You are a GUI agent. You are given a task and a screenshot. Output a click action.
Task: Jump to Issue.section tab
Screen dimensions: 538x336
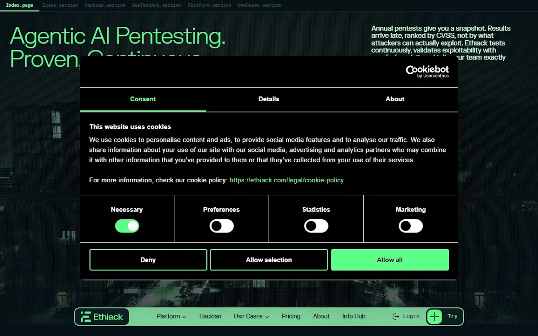tap(60, 5)
